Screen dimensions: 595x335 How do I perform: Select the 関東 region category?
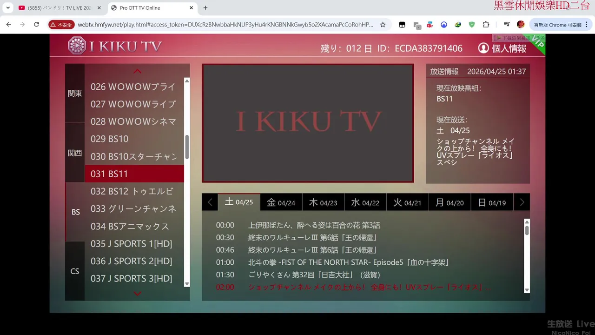tap(75, 94)
